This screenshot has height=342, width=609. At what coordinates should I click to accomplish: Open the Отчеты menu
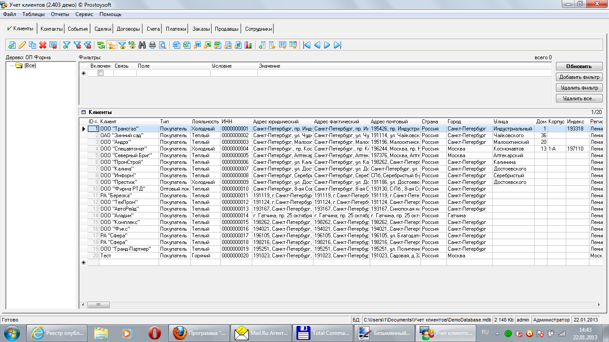coord(60,14)
